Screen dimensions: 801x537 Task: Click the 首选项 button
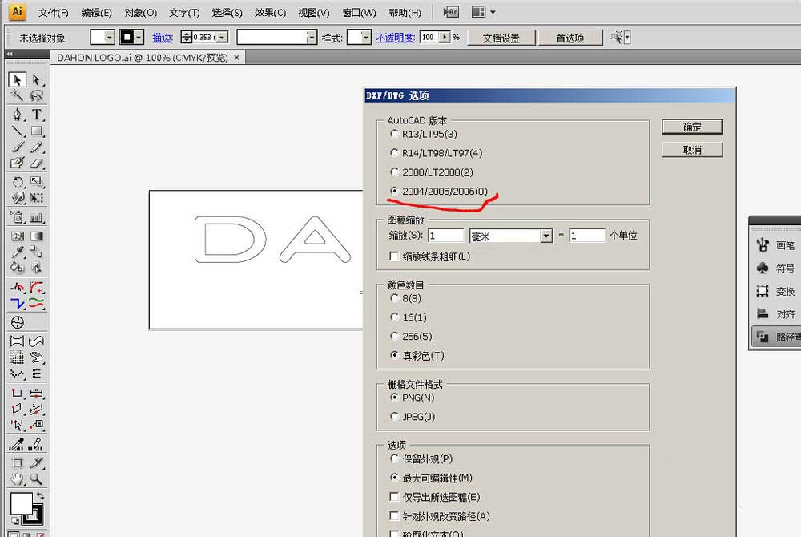[x=570, y=38]
